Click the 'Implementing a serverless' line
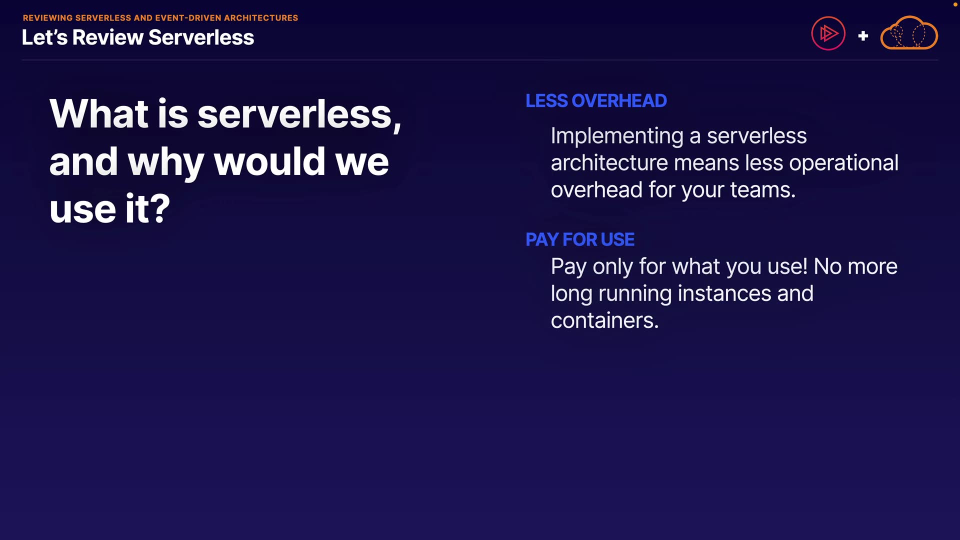 pyautogui.click(x=678, y=136)
